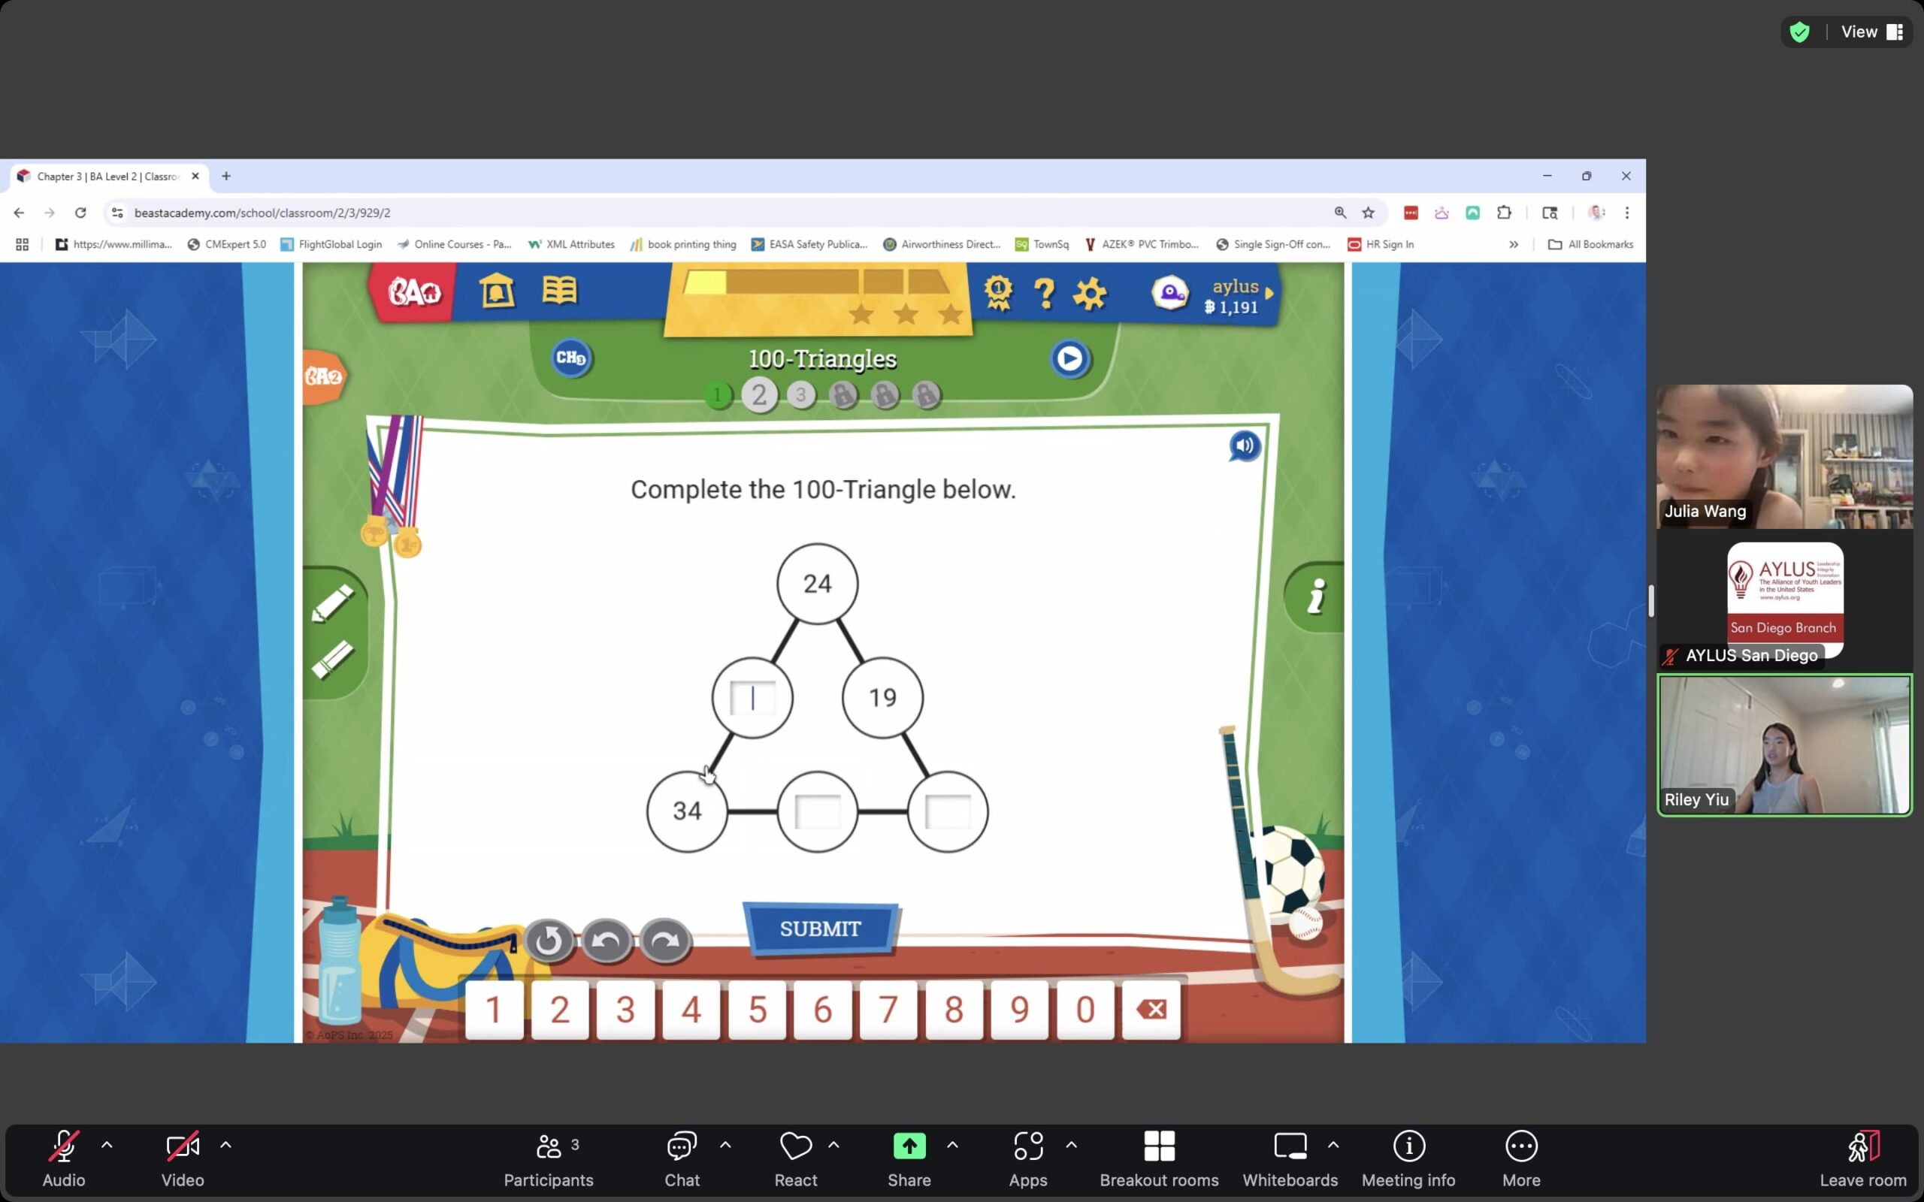
Task: Play the problem audio speaker icon
Action: 1245,446
